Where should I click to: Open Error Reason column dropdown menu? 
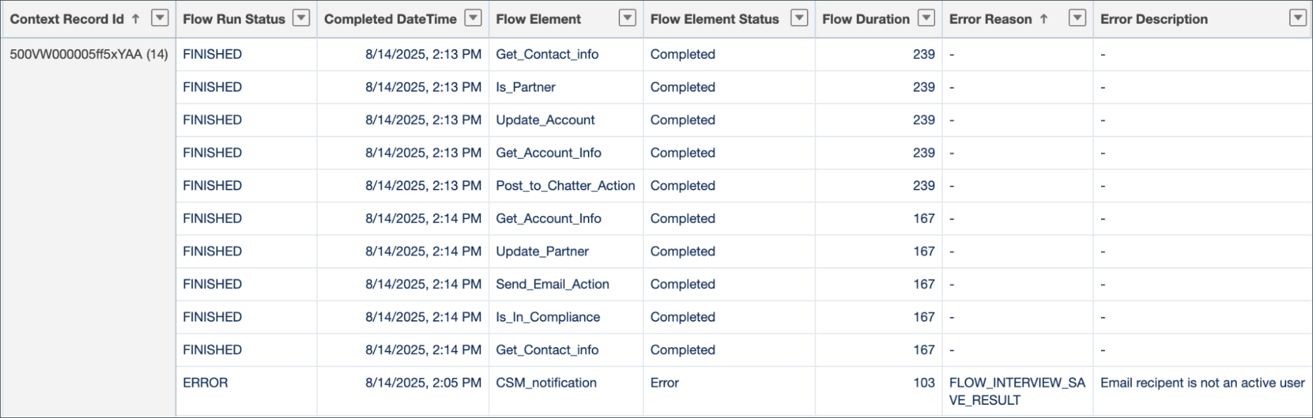pyautogui.click(x=1077, y=18)
